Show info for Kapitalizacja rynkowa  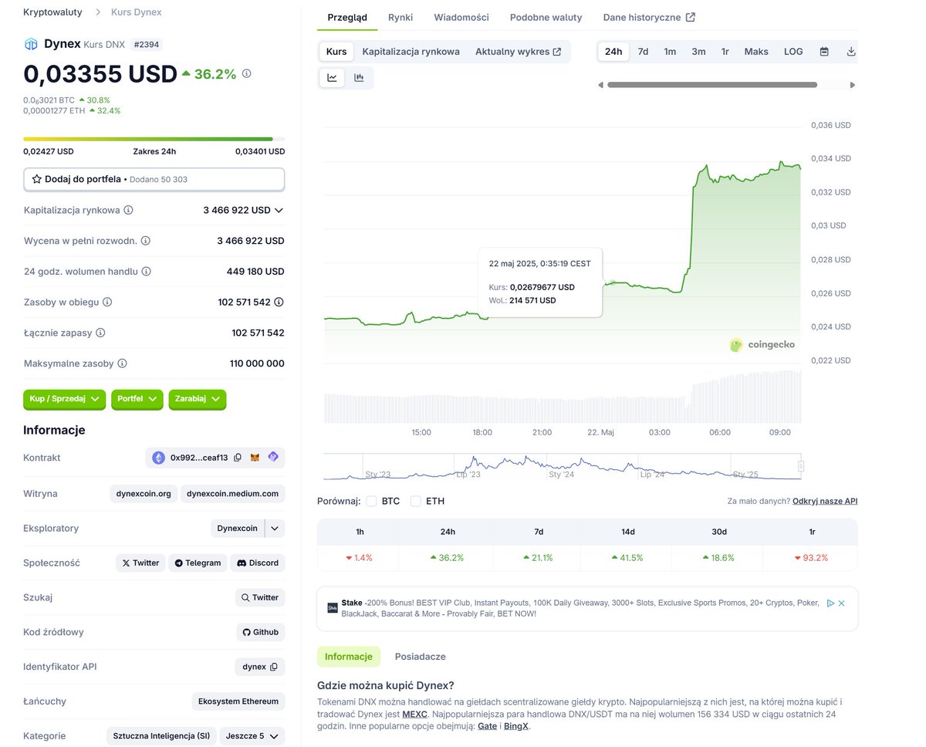[x=129, y=210]
